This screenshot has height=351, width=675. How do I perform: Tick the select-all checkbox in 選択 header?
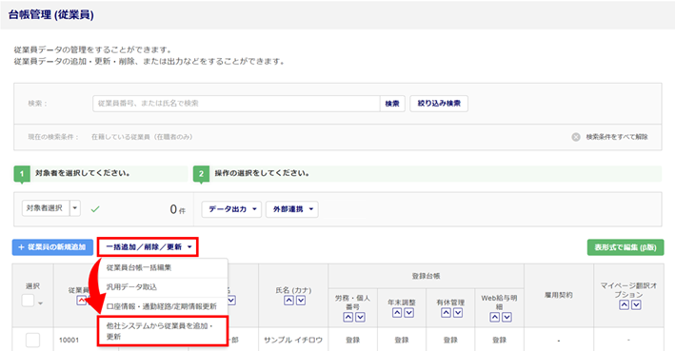pos(28,301)
